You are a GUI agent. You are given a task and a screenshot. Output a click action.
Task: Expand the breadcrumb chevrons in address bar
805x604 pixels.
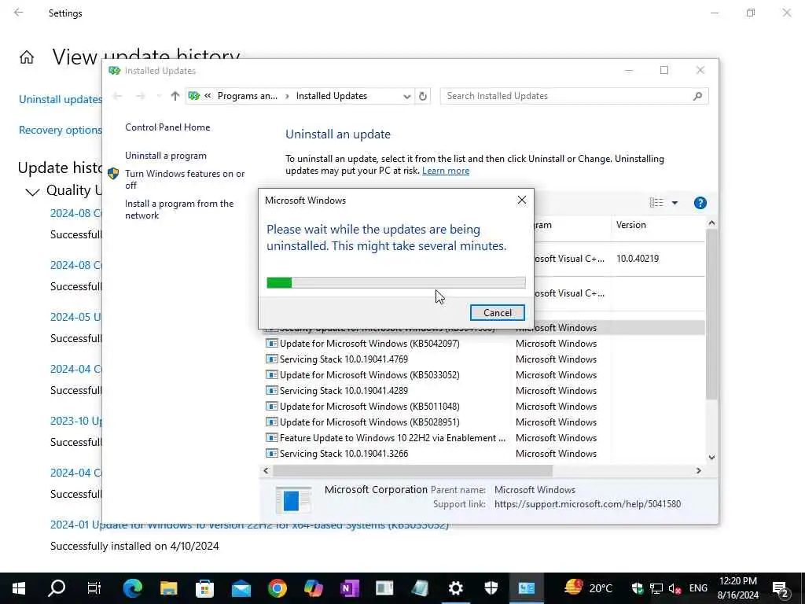[208, 96]
